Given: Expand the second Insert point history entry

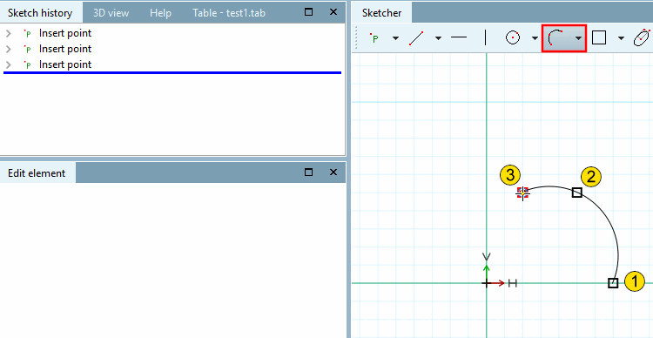Looking at the screenshot, I should [x=9, y=49].
